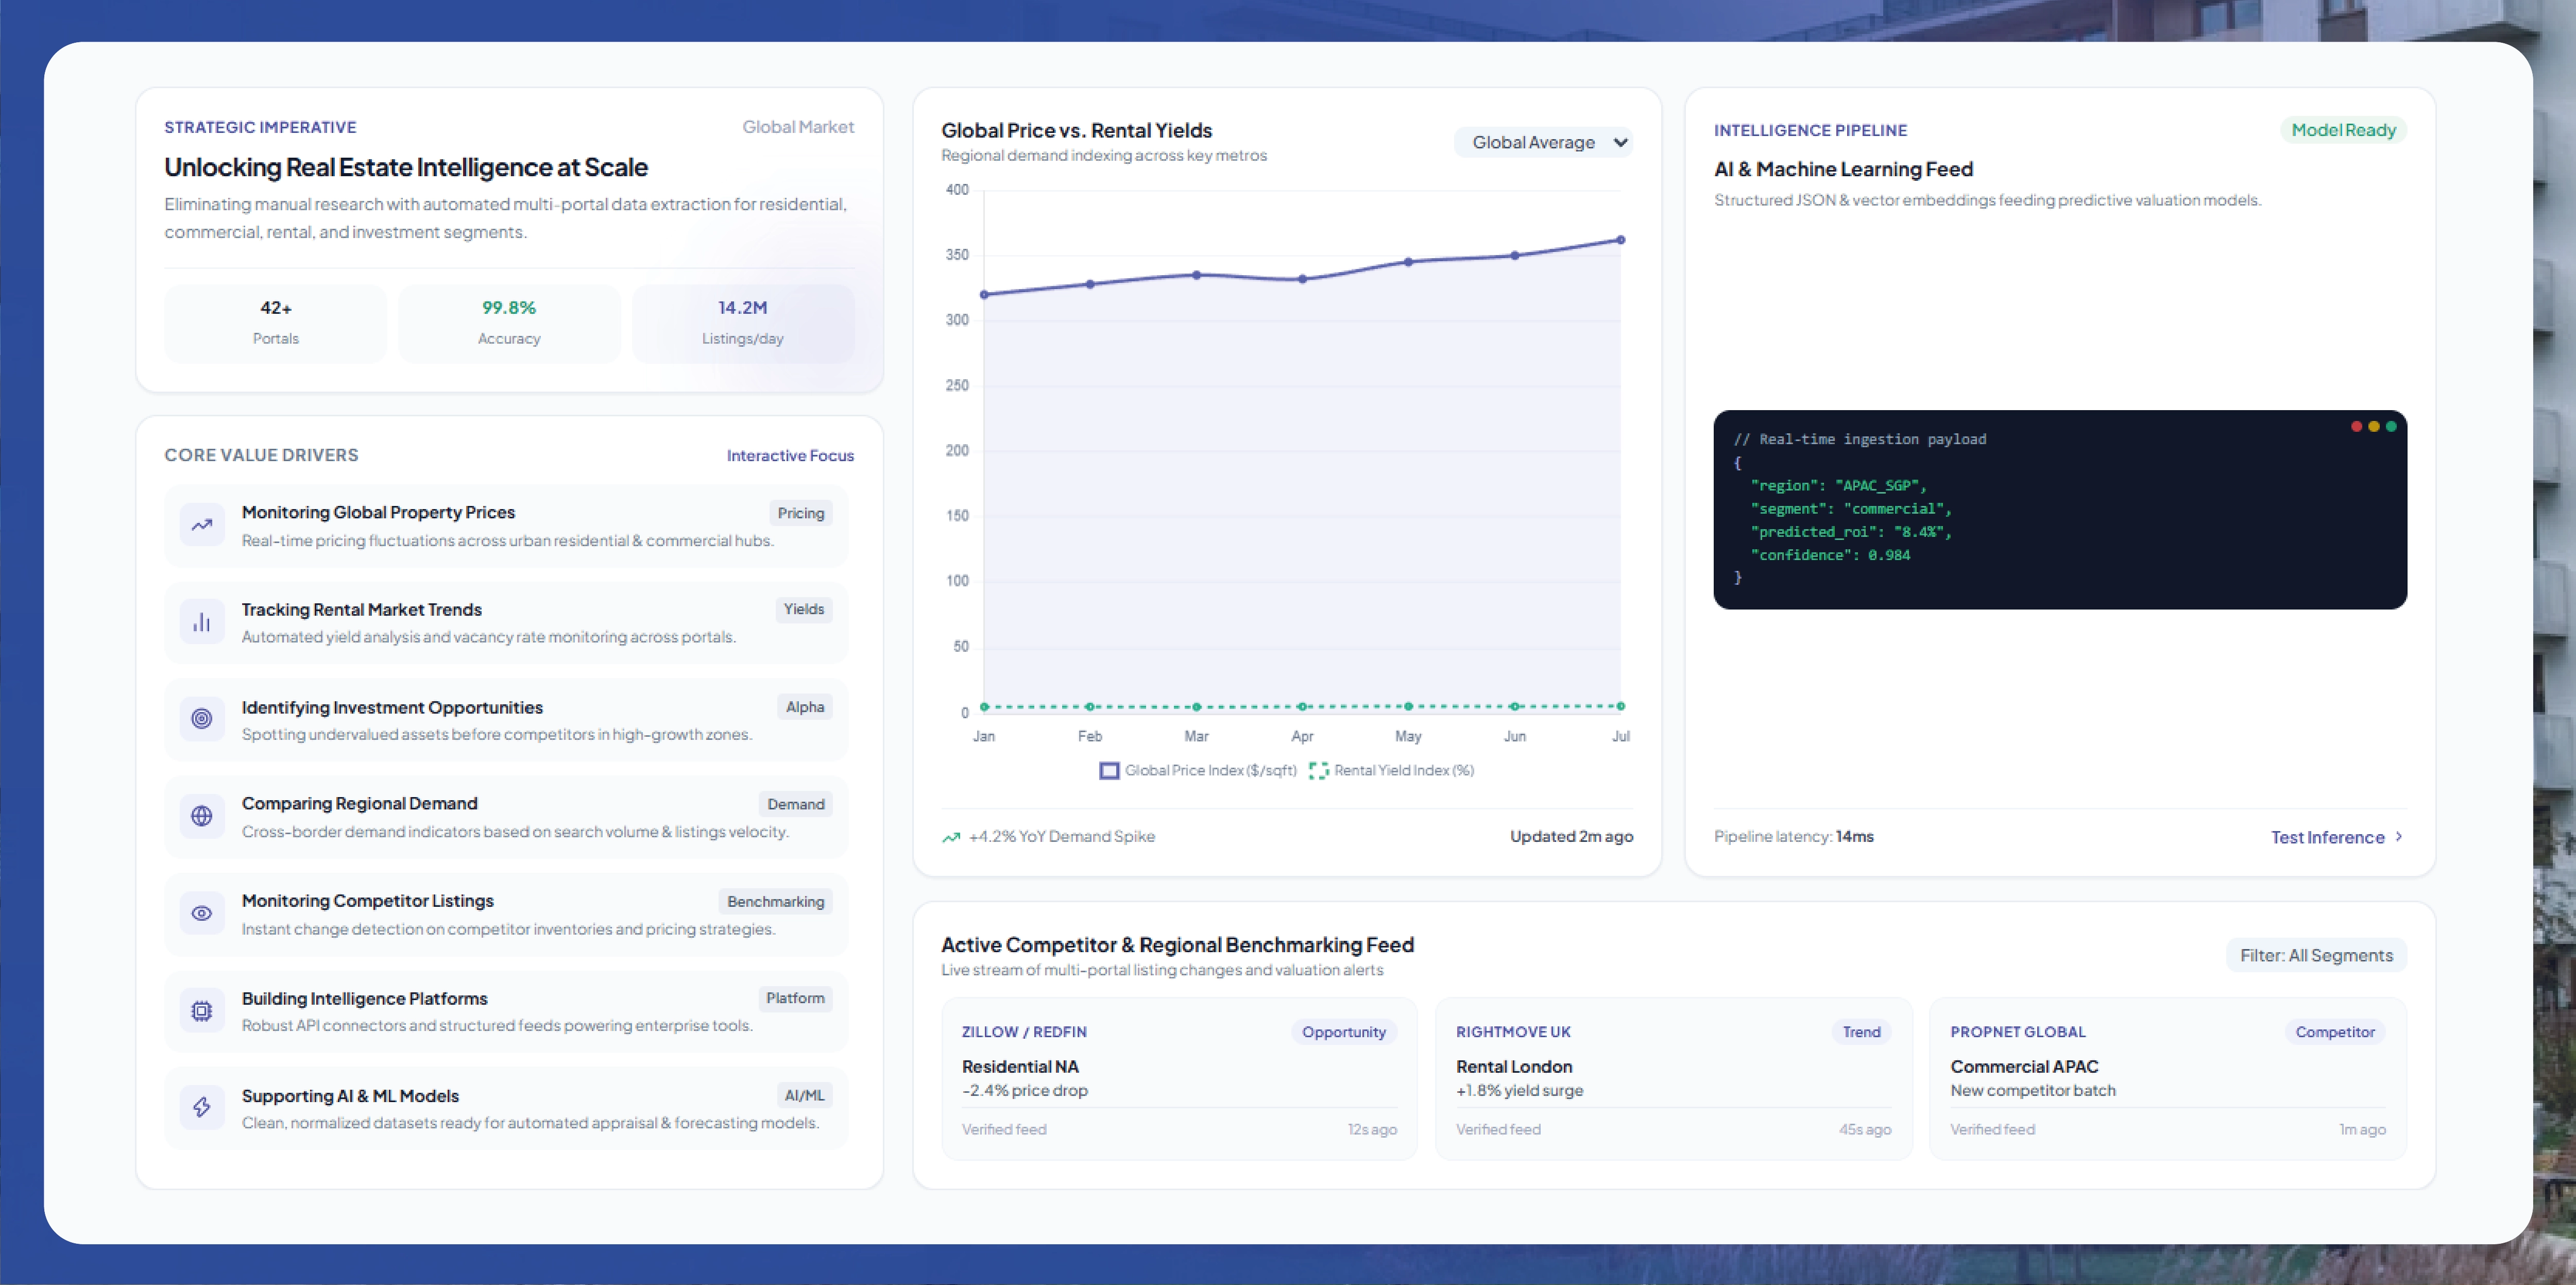This screenshot has height=1285, width=2576.
Task: Toggle the Rental Yield Index legend box
Action: pyautogui.click(x=1318, y=771)
